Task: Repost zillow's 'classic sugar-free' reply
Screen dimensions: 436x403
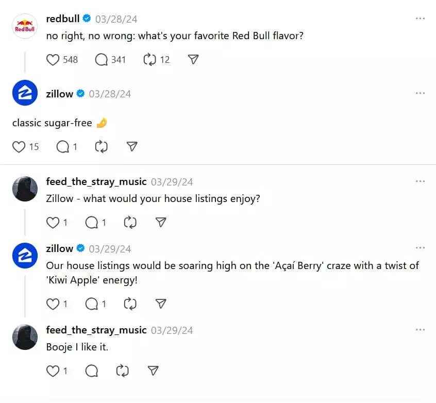Action: (101, 147)
